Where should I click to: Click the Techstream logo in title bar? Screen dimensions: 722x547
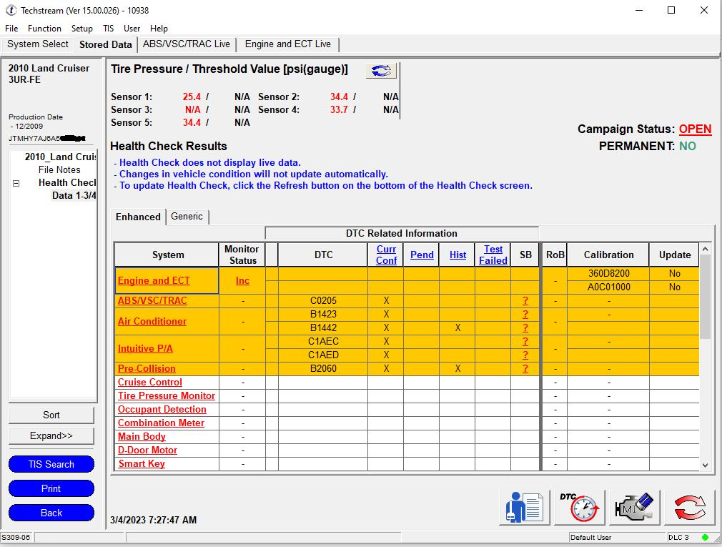point(11,10)
